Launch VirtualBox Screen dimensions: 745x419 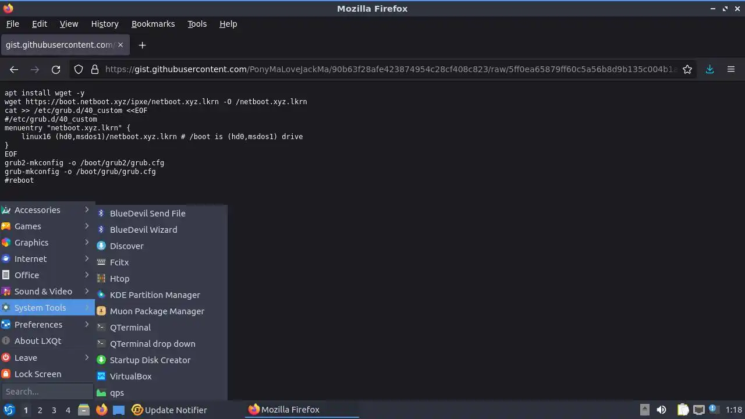(x=161, y=377)
